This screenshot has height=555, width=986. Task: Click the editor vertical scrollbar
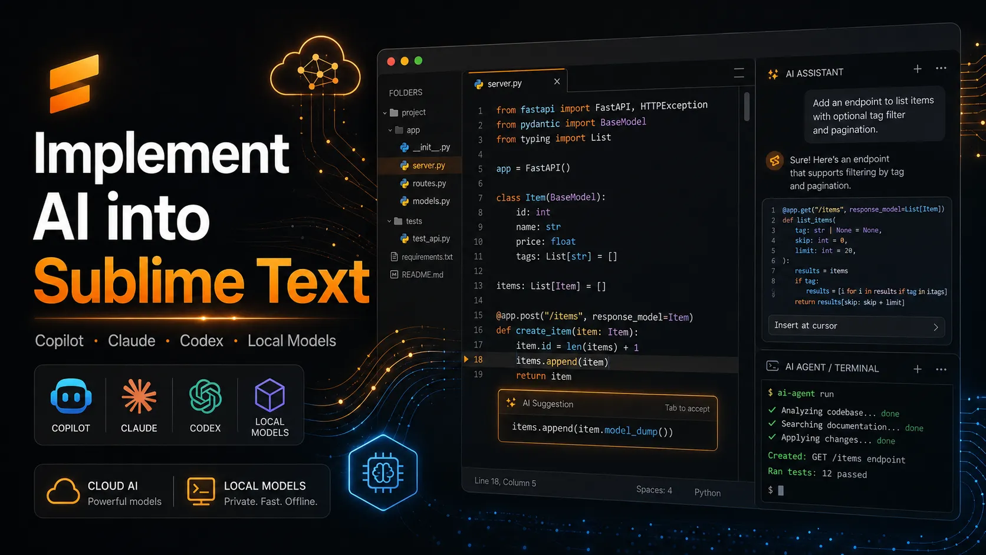click(747, 106)
